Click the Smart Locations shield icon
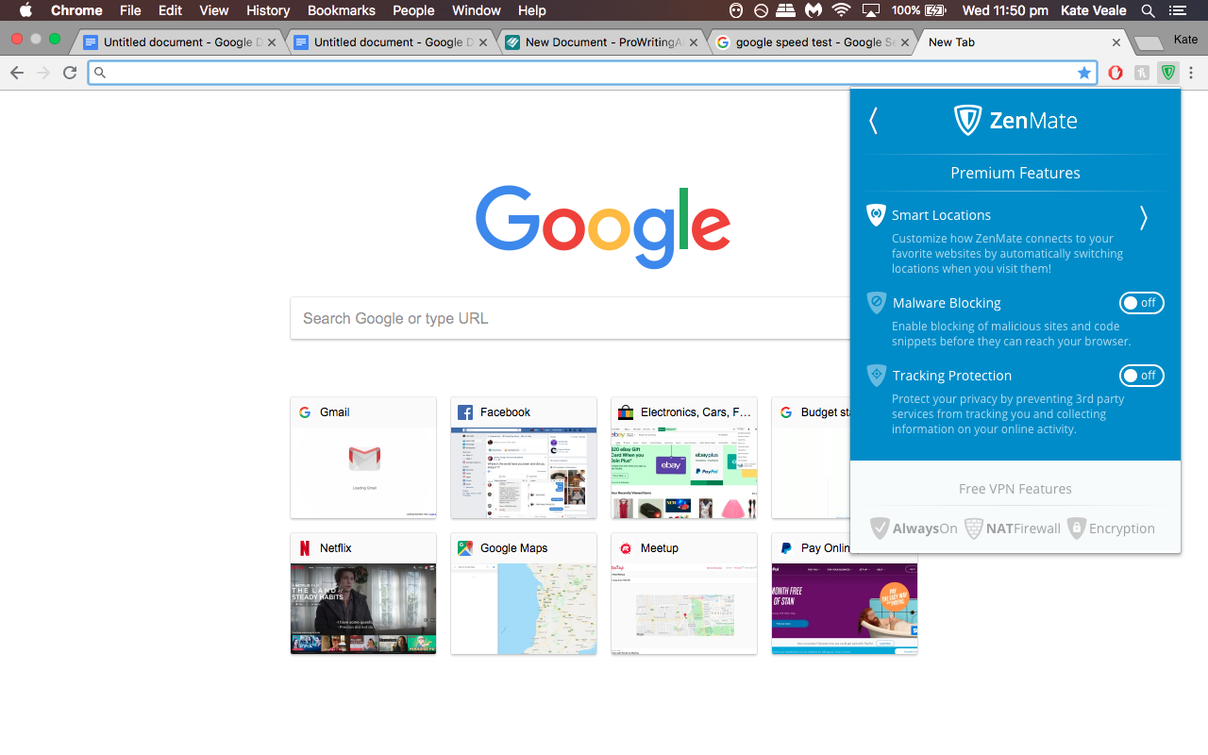The width and height of the screenshot is (1208, 755). click(x=876, y=215)
